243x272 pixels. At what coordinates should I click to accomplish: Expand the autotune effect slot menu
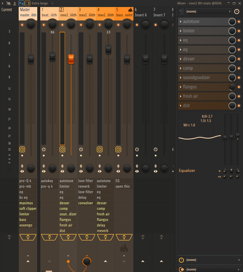181,22
